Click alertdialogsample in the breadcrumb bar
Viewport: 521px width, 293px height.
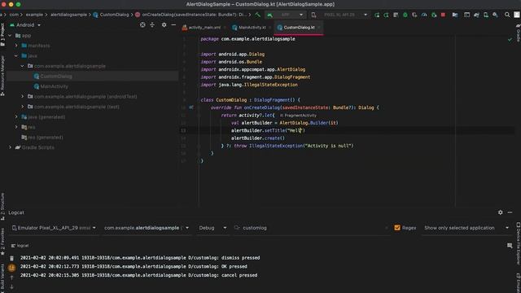pos(68,15)
